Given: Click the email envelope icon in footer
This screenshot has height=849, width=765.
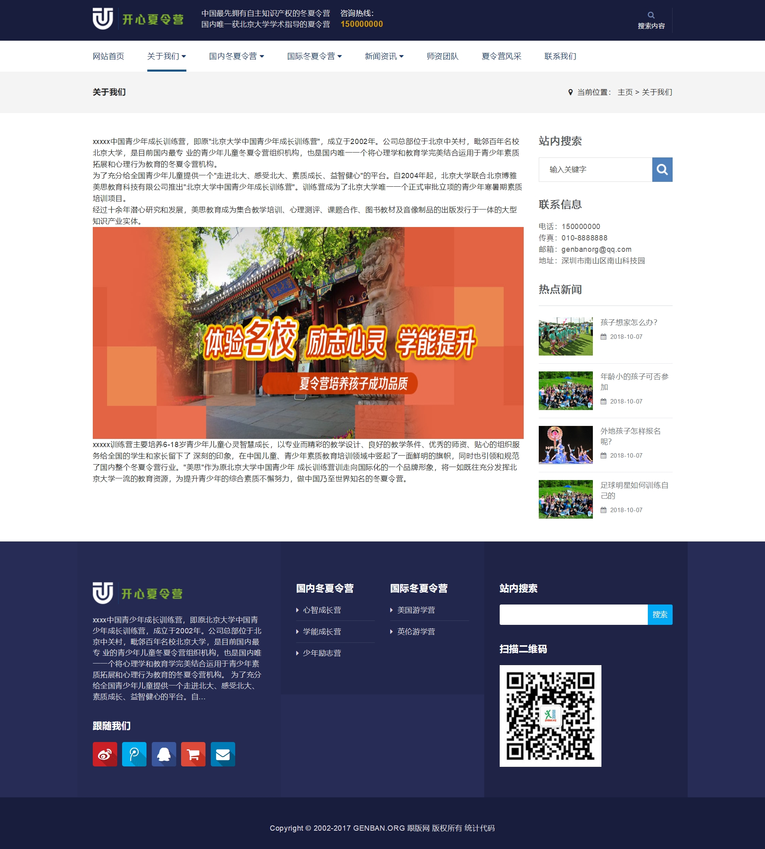Looking at the screenshot, I should pos(222,755).
